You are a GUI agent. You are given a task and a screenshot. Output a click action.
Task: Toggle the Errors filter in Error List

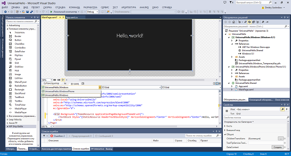click(x=57, y=136)
